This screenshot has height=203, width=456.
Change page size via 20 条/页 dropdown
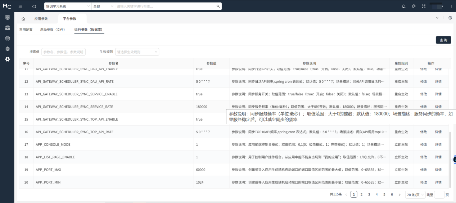click(x=415, y=194)
